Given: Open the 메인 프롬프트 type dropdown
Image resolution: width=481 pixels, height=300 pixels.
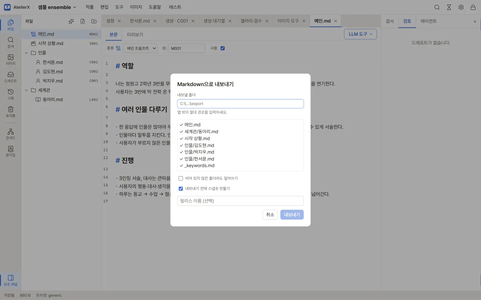Looking at the screenshot, I should 140,48.
